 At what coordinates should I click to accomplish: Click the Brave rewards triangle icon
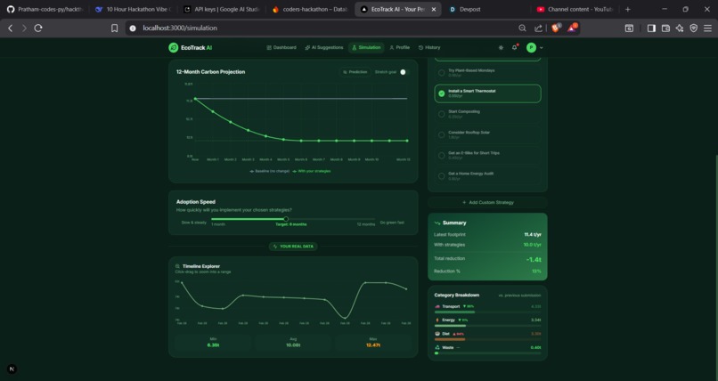(572, 28)
